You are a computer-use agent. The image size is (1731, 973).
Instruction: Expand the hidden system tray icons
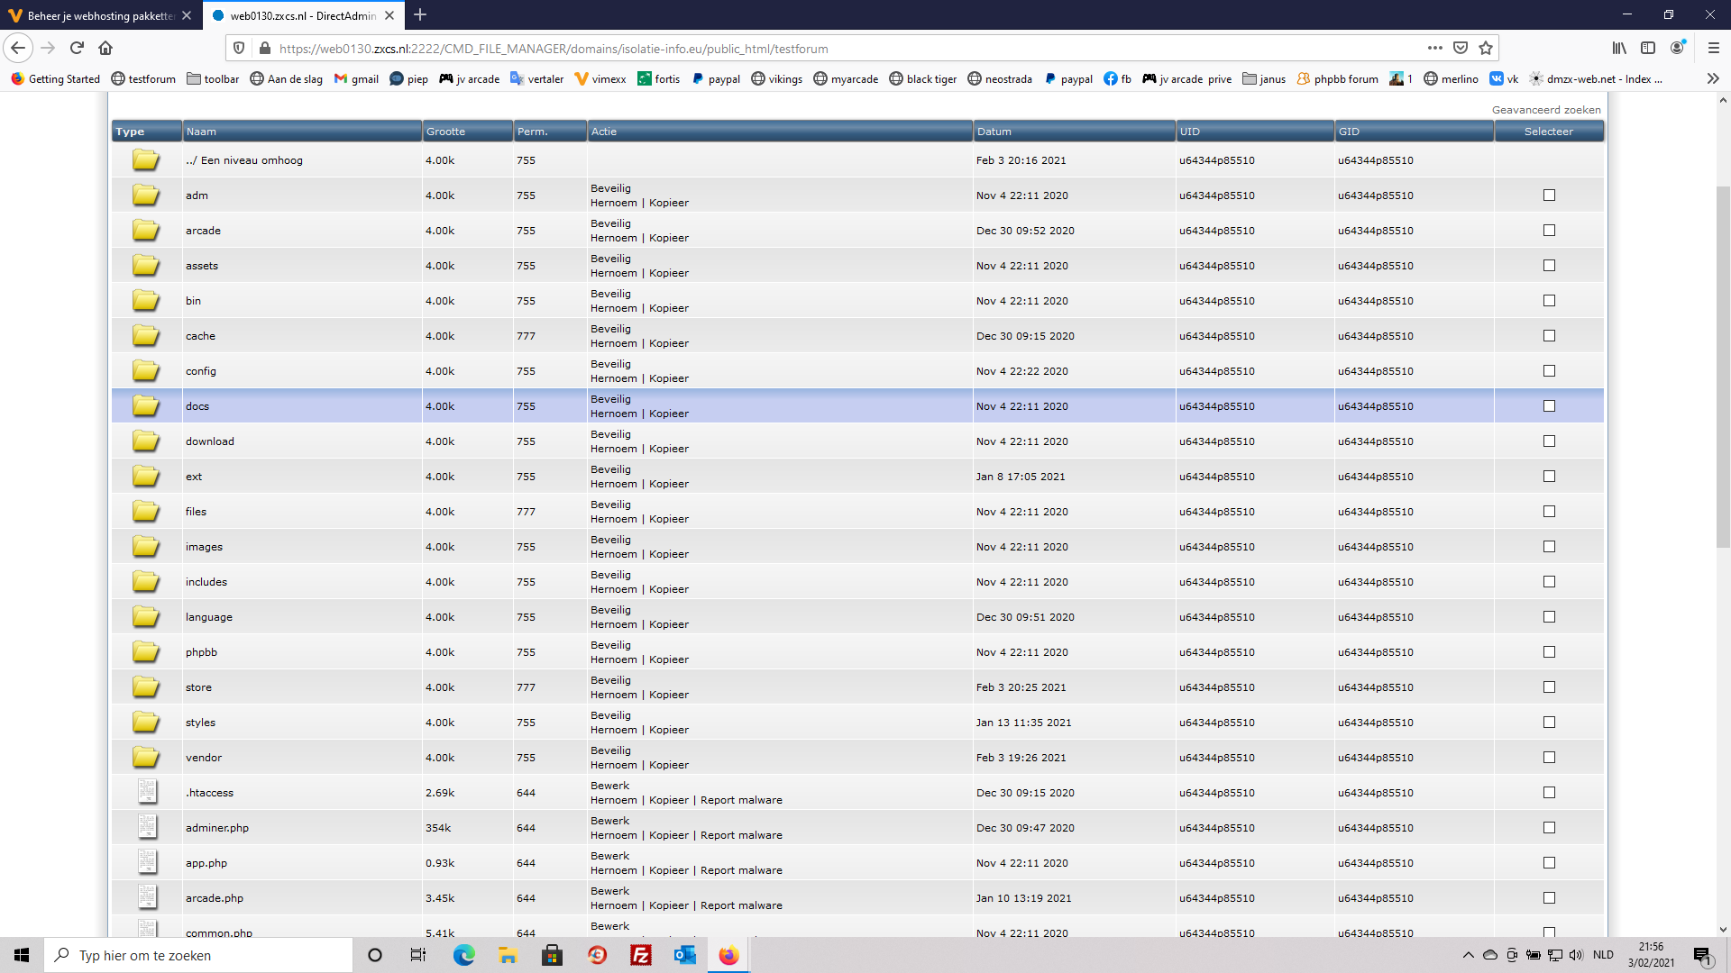coord(1468,955)
